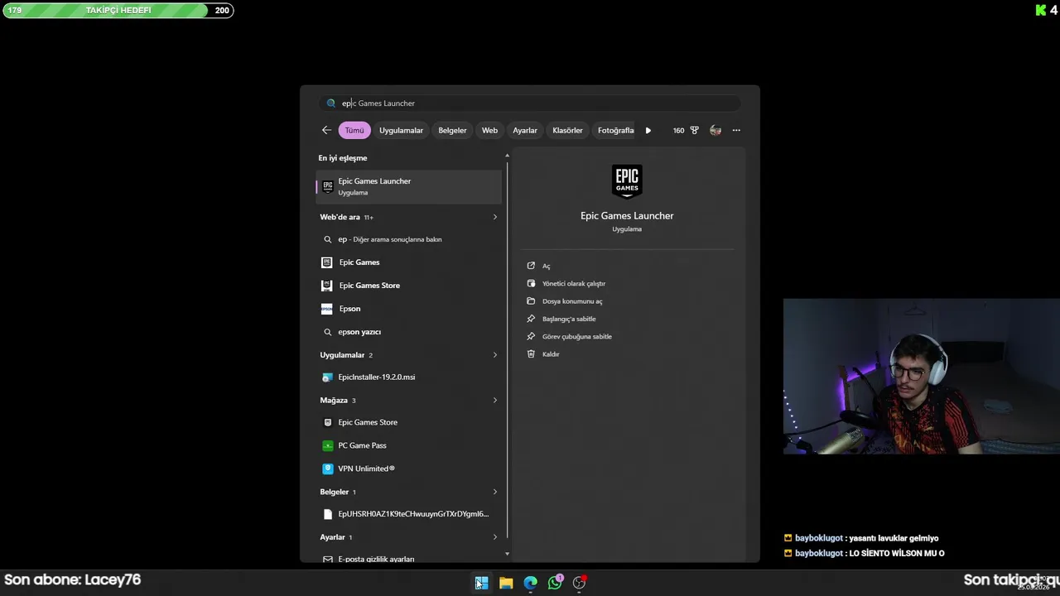1060x596 pixels.
Task: Click the Windows Start button on the taskbar
Action: 481,583
